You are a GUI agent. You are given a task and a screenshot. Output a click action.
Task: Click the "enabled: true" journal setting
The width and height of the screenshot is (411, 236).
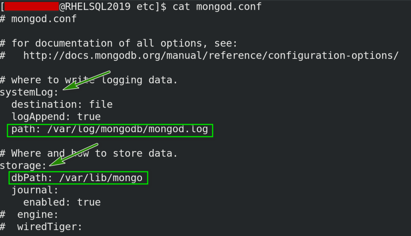click(x=62, y=202)
